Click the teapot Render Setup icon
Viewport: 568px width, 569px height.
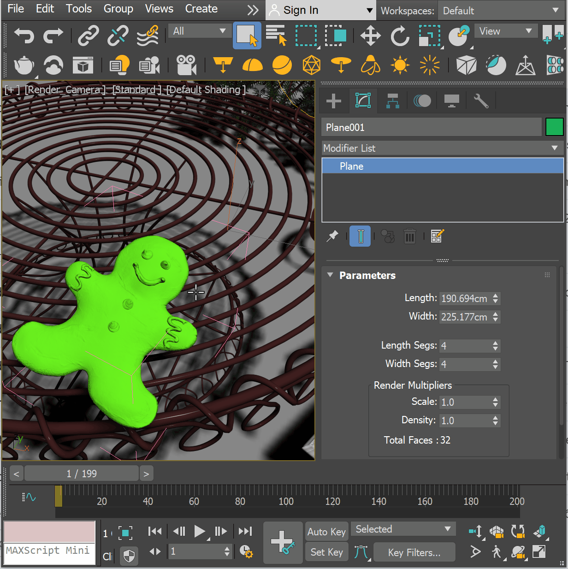[24, 65]
